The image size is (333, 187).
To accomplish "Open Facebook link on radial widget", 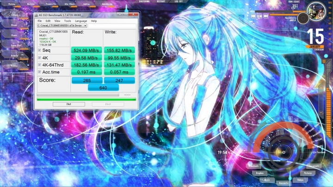I will (x=320, y=152).
